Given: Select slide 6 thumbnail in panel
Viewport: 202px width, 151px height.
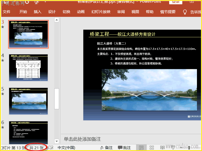Looking at the screenshot, I should coord(28,133).
